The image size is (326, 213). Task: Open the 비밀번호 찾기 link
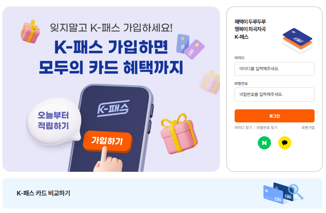click(x=267, y=127)
